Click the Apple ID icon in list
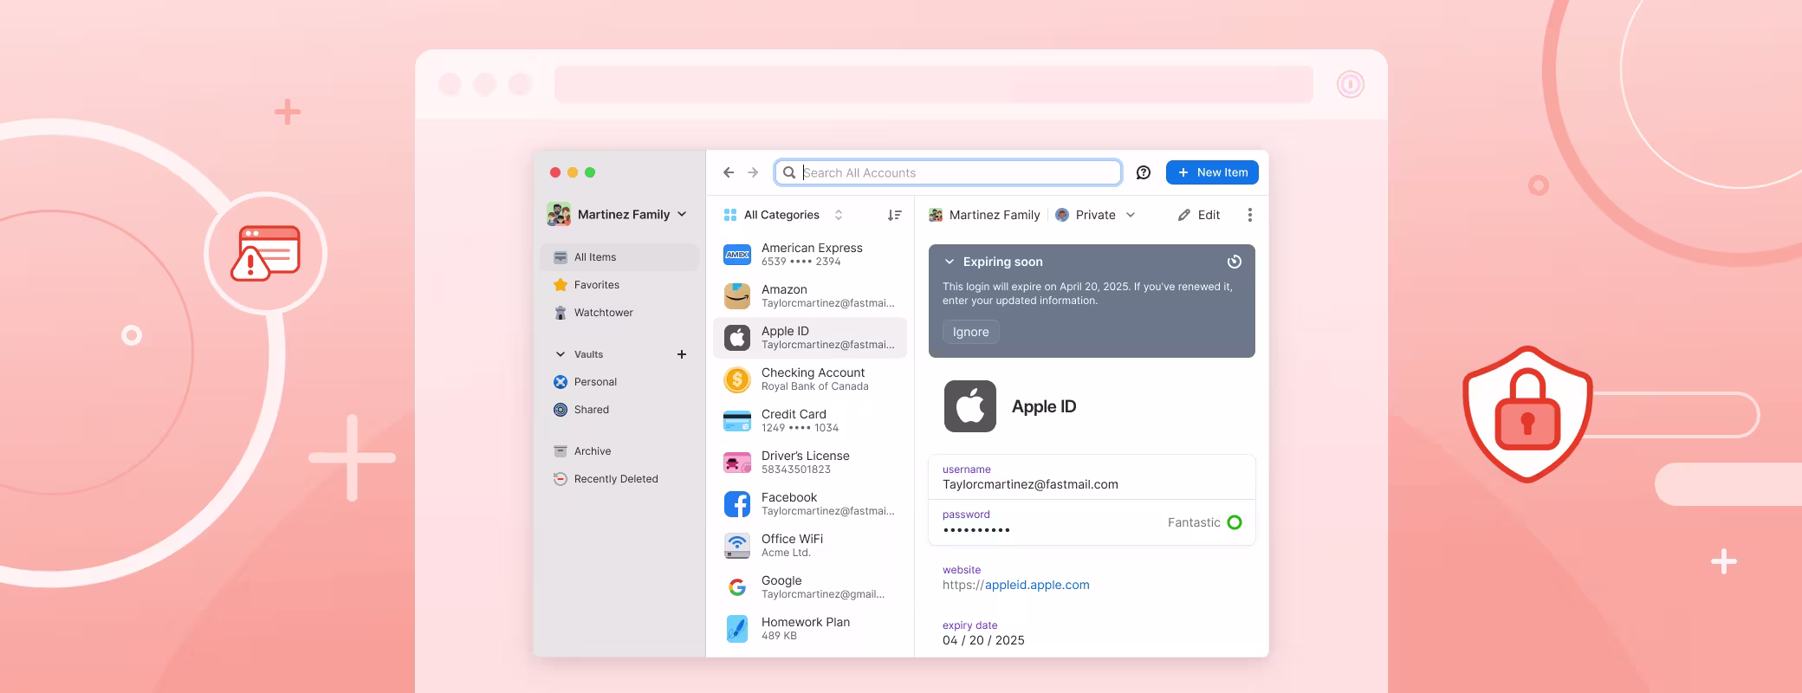Screen dimensions: 1802x693 click(x=737, y=338)
